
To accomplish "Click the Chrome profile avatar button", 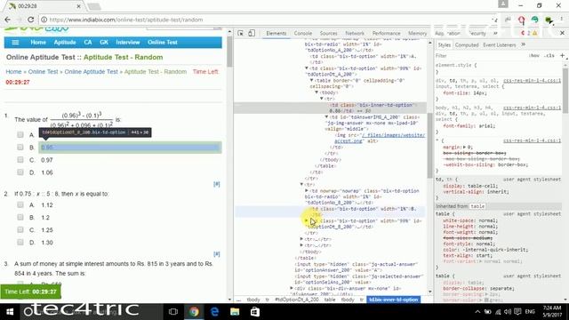I will coord(503,4).
